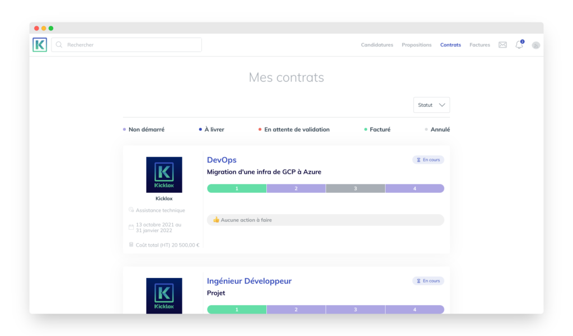Viewport: 573px width, 336px height.
Task: Click the Kicklox company name under the logo
Action: (164, 198)
